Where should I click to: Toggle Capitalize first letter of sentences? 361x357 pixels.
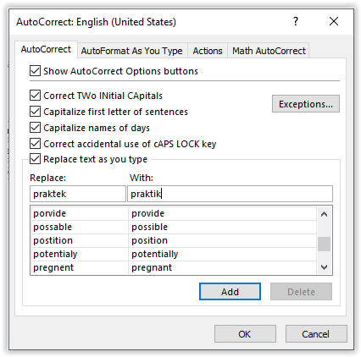pyautogui.click(x=35, y=112)
